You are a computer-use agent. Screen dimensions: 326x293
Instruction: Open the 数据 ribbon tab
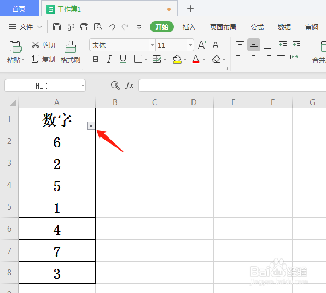coord(284,27)
